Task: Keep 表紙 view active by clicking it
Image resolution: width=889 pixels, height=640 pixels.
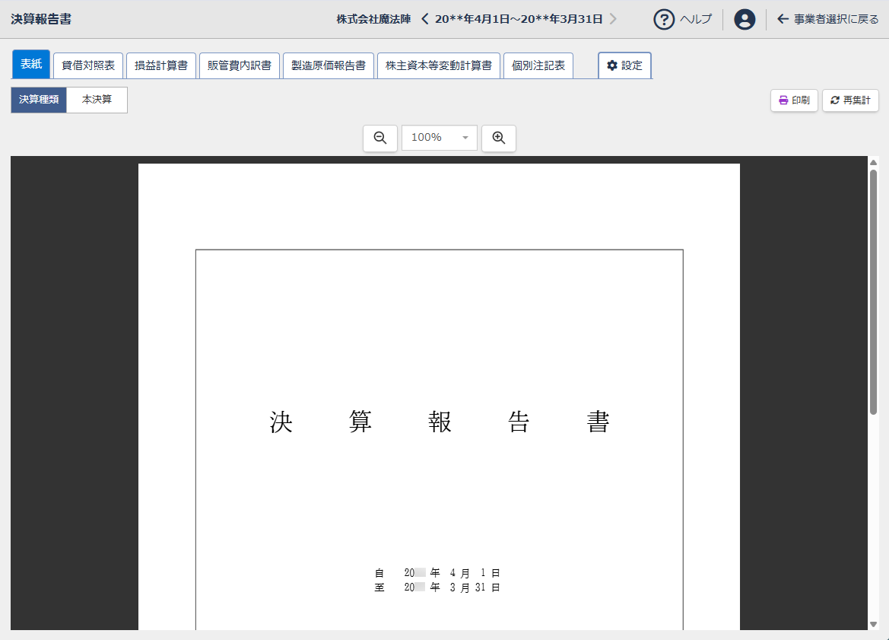Action: [x=30, y=65]
